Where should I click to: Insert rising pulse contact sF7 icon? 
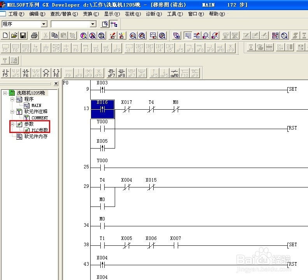click(111, 73)
